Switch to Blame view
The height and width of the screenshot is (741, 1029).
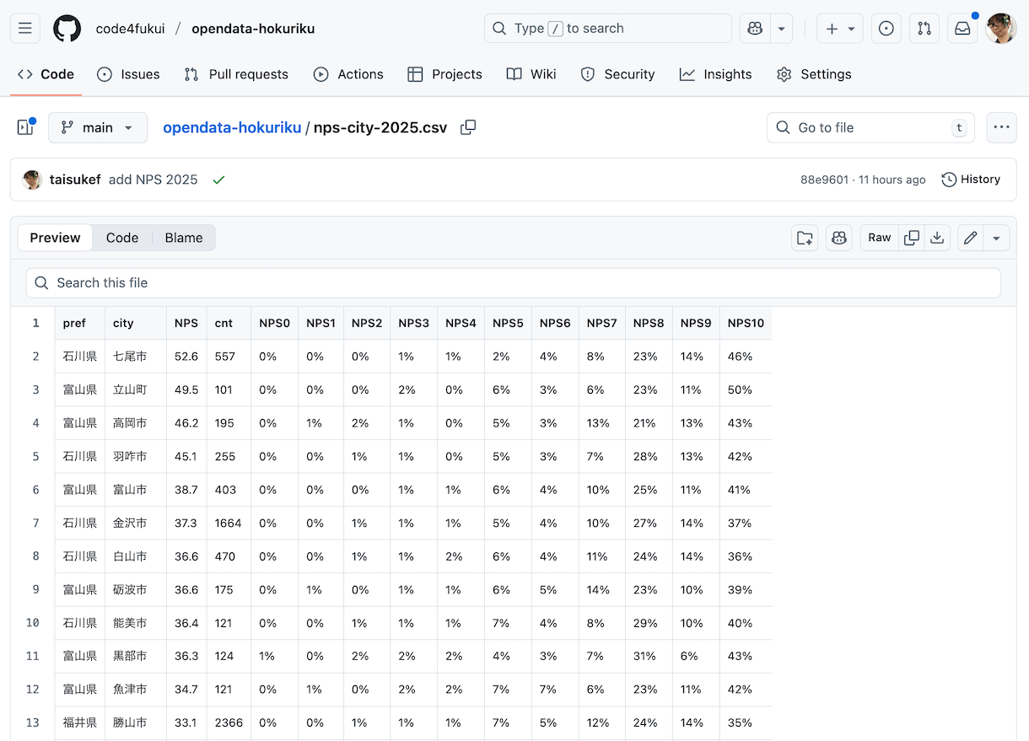[x=184, y=238]
